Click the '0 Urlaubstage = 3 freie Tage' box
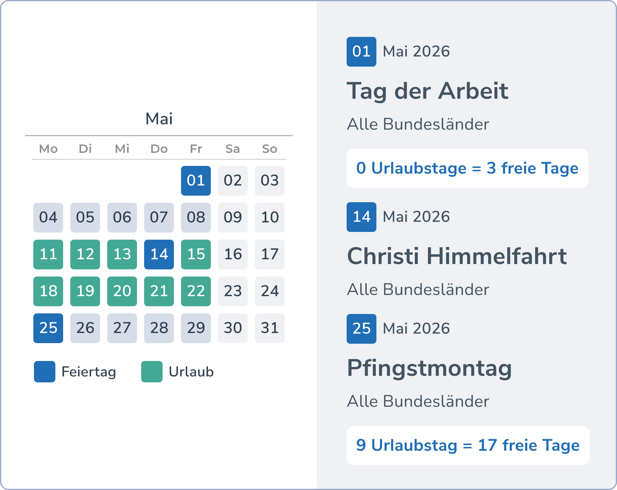Screen dimensions: 617x490 point(467,168)
